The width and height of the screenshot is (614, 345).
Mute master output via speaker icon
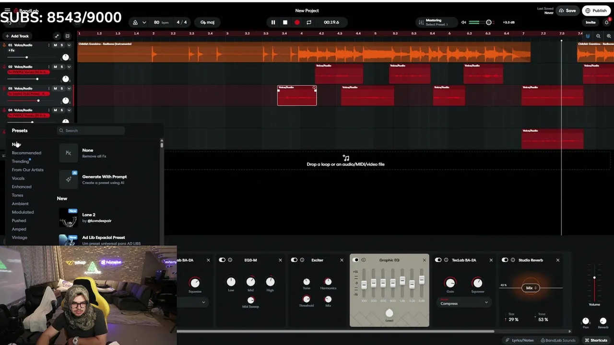pos(463,23)
